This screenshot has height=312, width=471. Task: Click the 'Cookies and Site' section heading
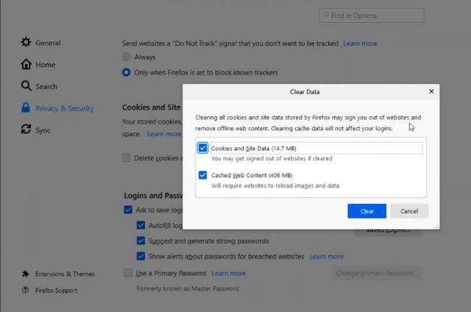[x=151, y=107]
